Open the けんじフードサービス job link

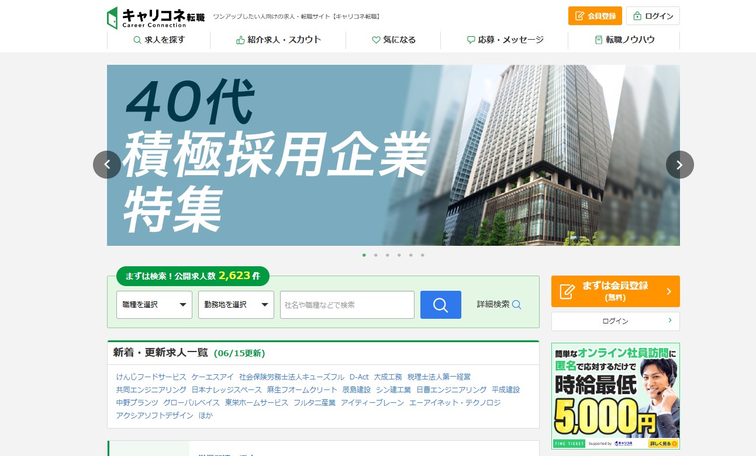(x=151, y=377)
